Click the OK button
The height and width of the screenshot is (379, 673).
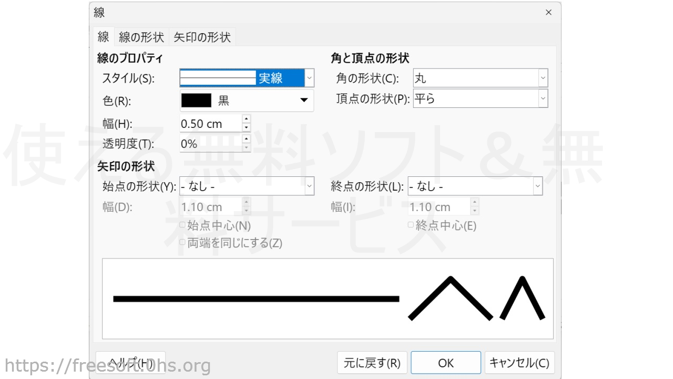[x=445, y=363]
